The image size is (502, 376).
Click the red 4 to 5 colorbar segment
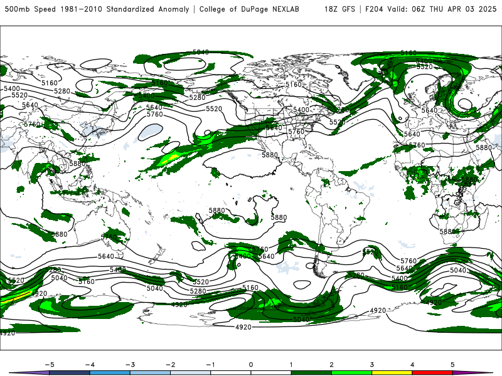[432, 373]
